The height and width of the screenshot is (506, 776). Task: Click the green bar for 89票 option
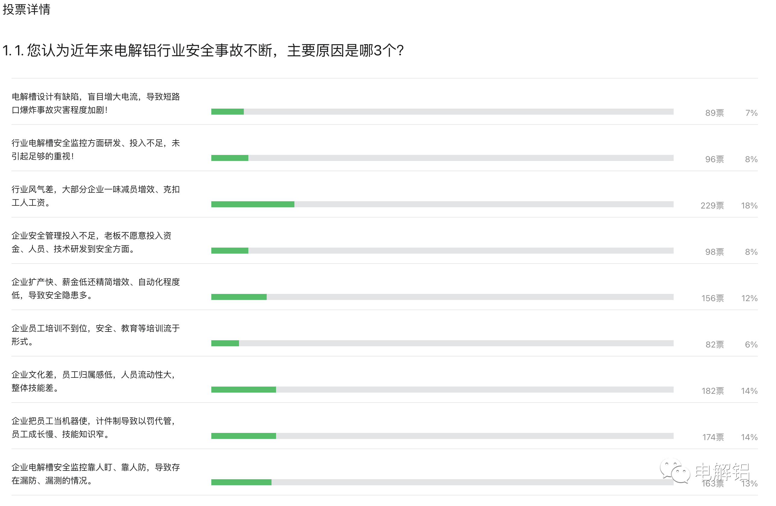227,112
